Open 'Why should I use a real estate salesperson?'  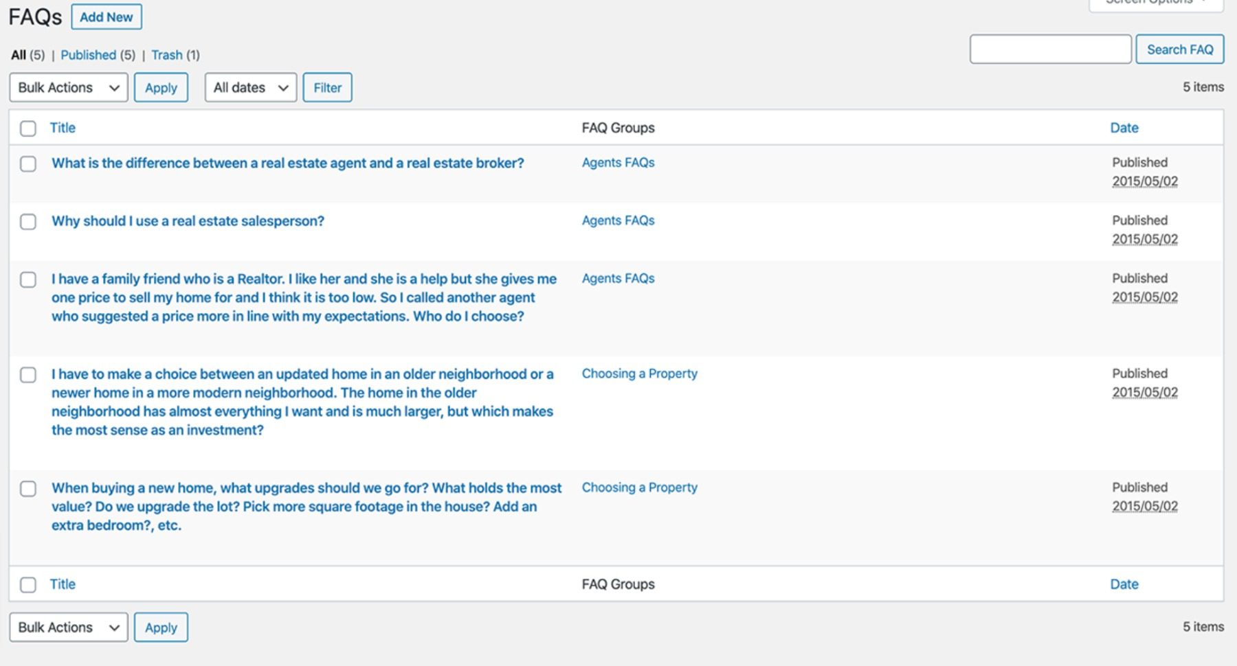[188, 221]
